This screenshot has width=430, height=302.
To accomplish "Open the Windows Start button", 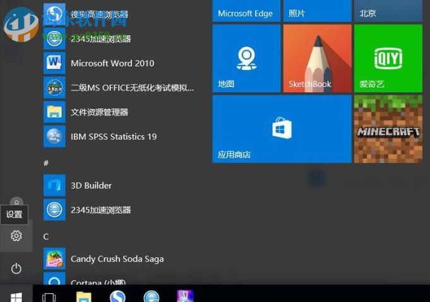I will point(16,297).
